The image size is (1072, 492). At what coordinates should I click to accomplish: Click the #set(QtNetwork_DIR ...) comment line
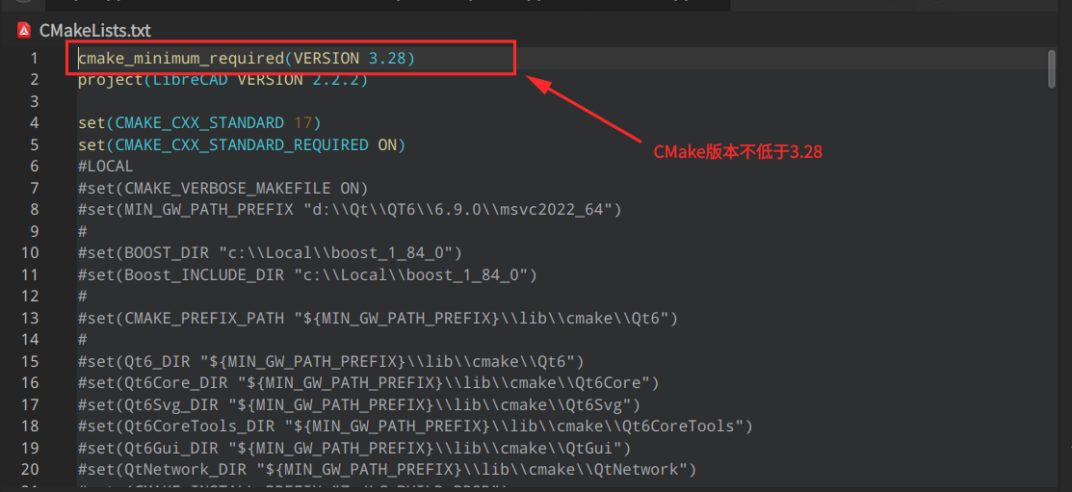tap(387, 470)
